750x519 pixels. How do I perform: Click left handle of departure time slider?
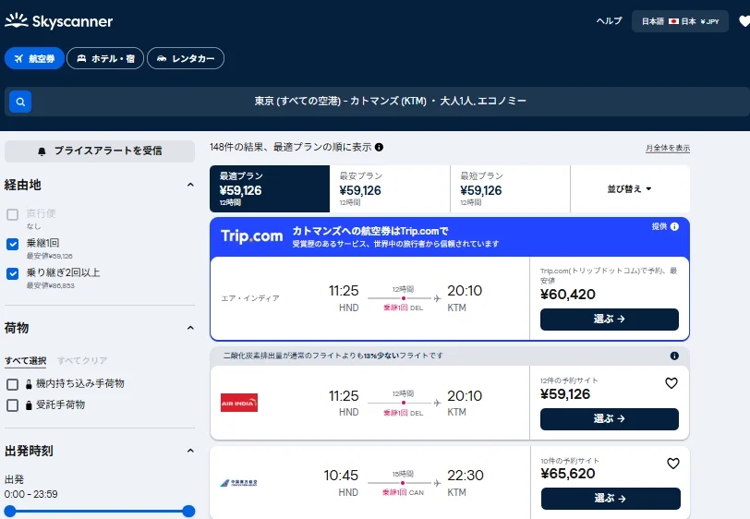click(x=10, y=511)
